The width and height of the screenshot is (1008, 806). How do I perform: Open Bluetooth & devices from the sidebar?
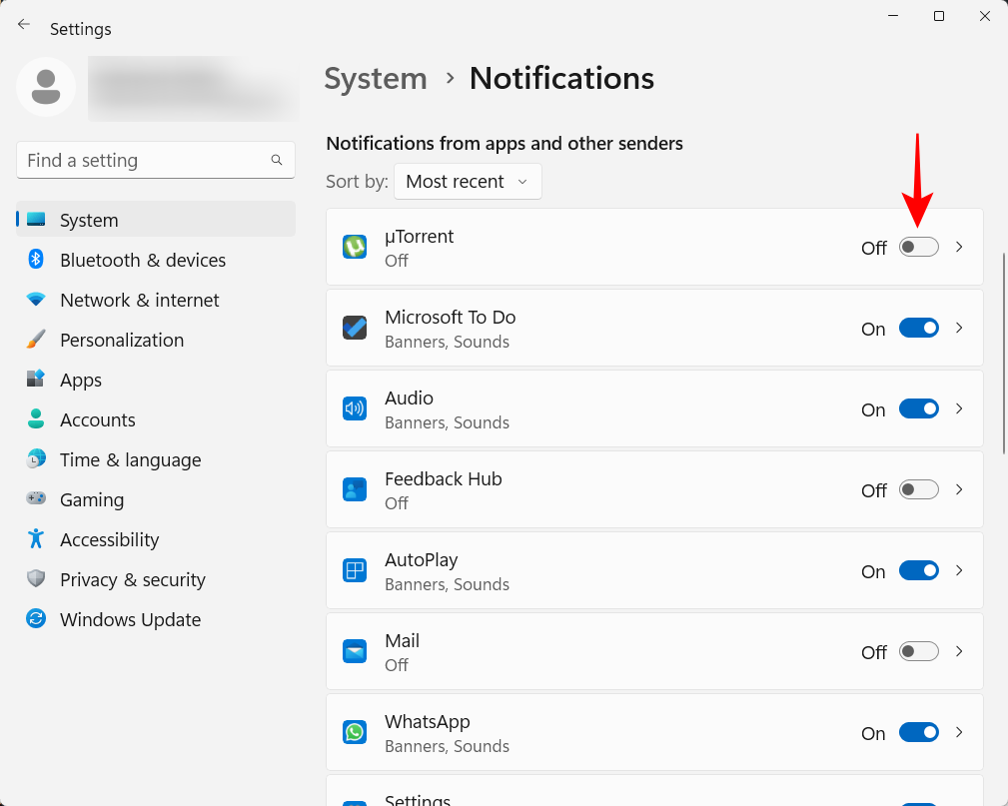pos(36,260)
